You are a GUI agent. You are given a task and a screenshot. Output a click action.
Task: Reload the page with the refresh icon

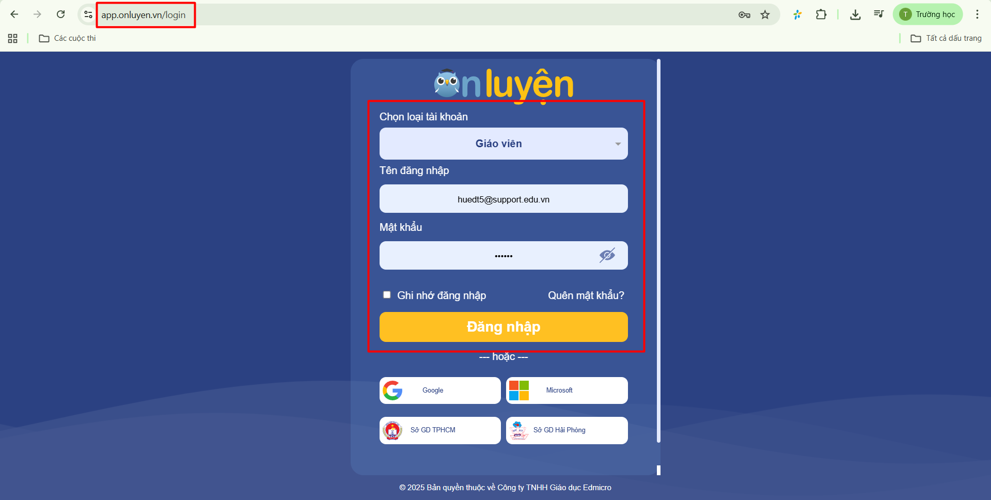61,14
